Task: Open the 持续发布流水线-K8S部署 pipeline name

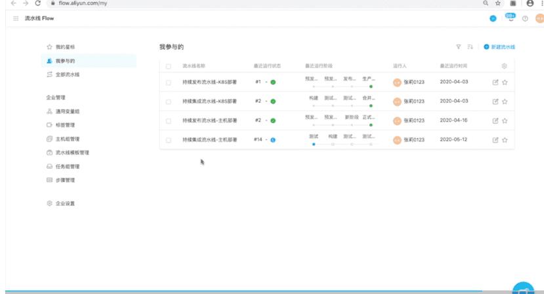Action: (209, 82)
